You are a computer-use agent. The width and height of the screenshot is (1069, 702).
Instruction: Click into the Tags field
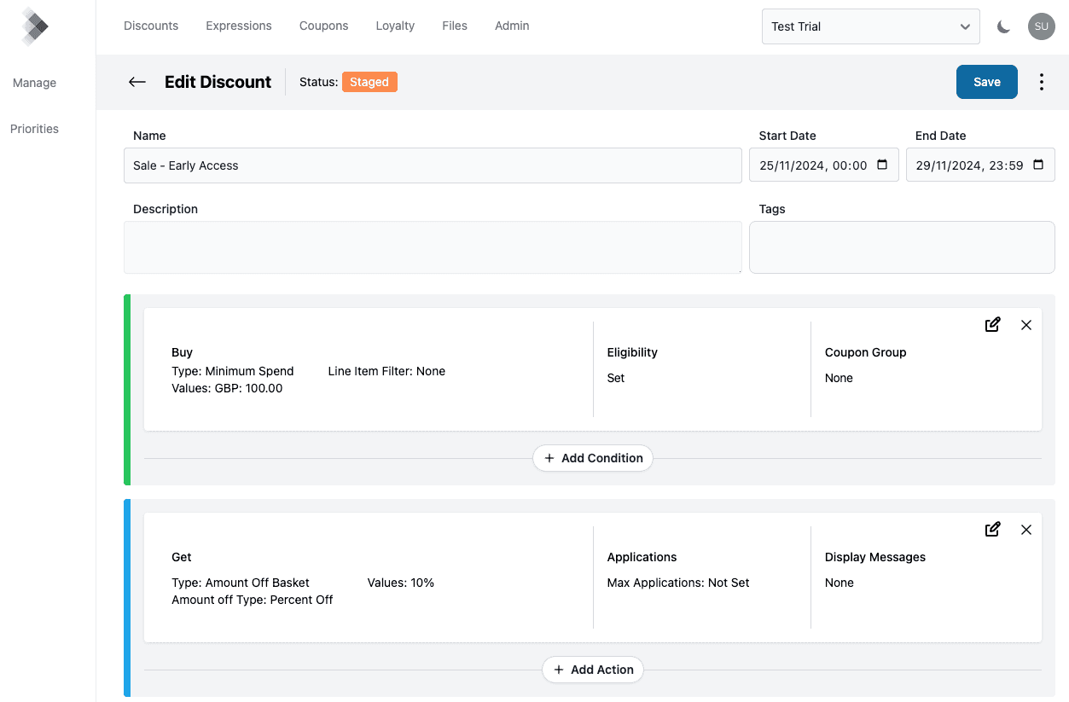pyautogui.click(x=901, y=247)
